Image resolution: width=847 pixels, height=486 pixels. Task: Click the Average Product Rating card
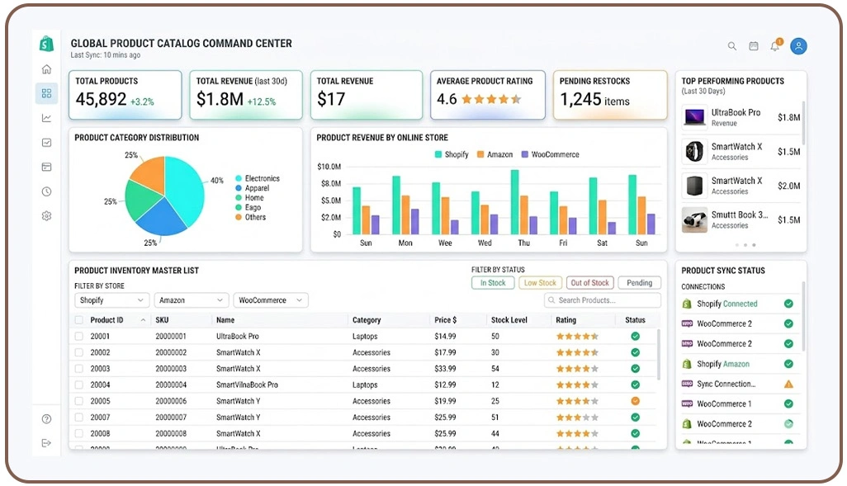pos(488,95)
